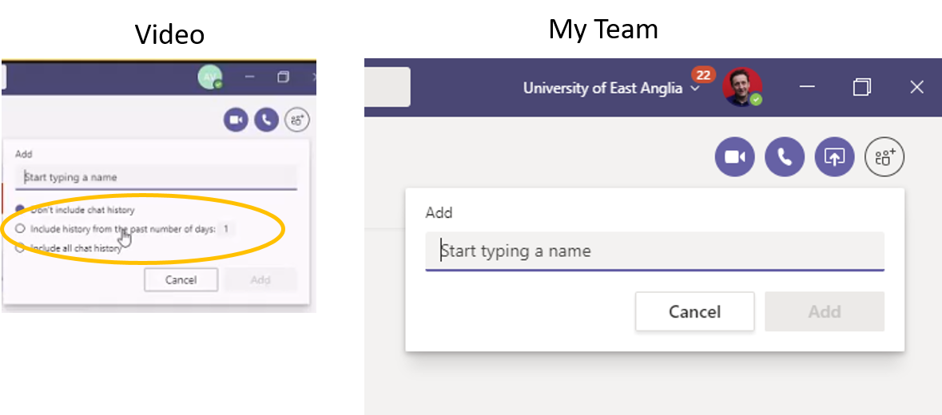Screen dimensions: 942x415
Task: Start audio call in My Team window
Action: pyautogui.click(x=785, y=157)
